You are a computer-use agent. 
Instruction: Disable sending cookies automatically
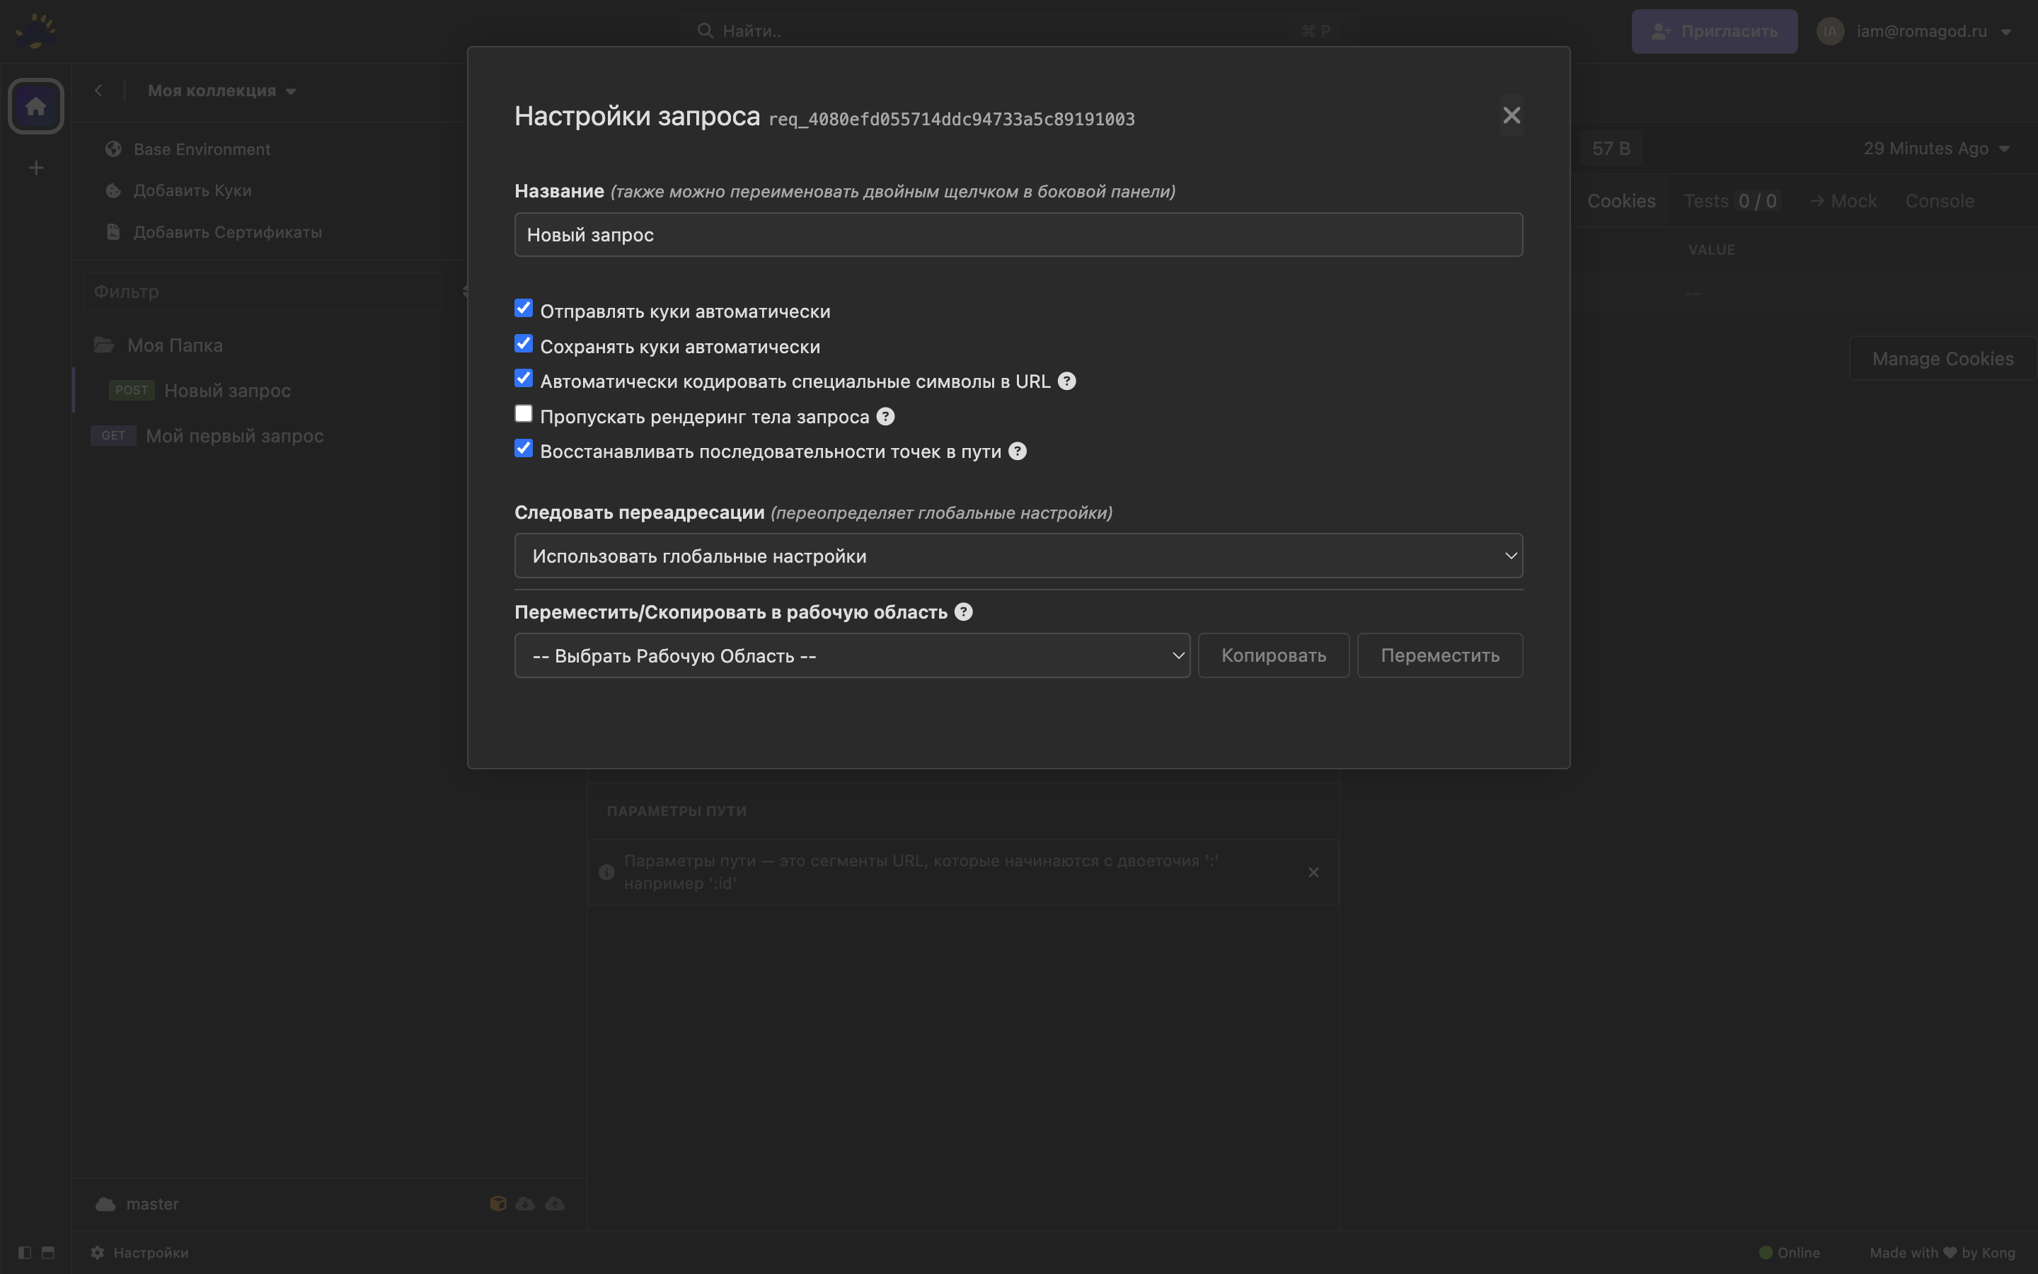pos(523,309)
